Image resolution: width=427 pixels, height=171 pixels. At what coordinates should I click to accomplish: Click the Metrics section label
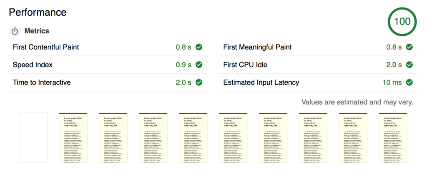coord(37,31)
